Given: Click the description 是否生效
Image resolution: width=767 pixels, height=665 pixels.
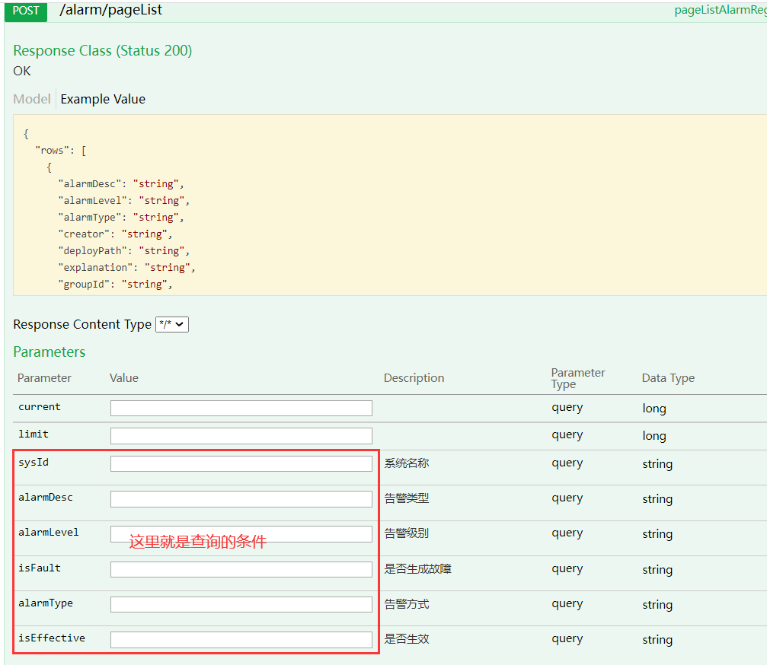Looking at the screenshot, I should pos(407,639).
